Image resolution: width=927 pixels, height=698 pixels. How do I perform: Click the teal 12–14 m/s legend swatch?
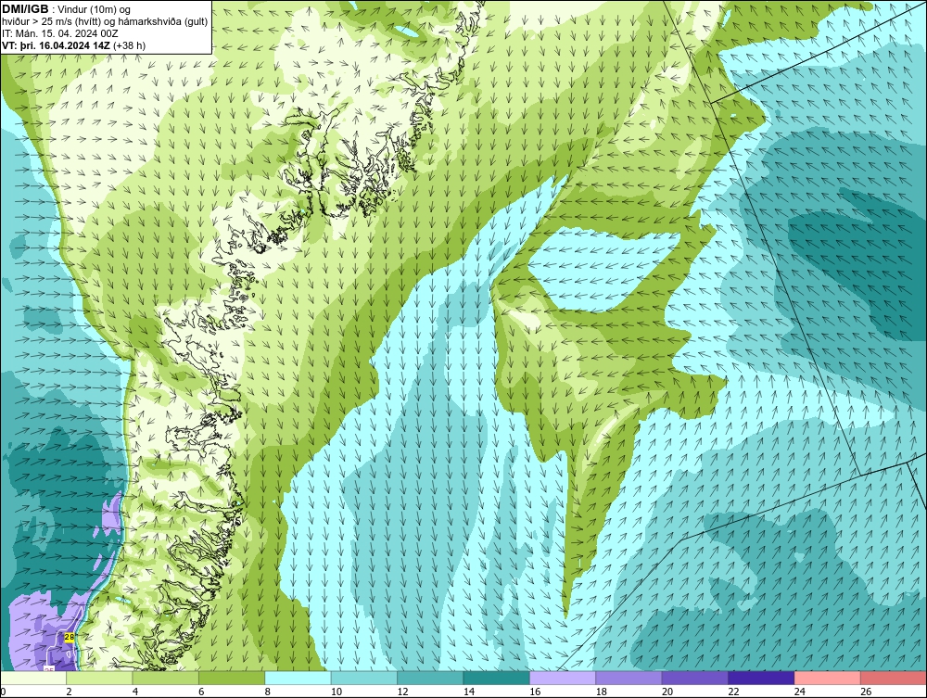point(430,678)
